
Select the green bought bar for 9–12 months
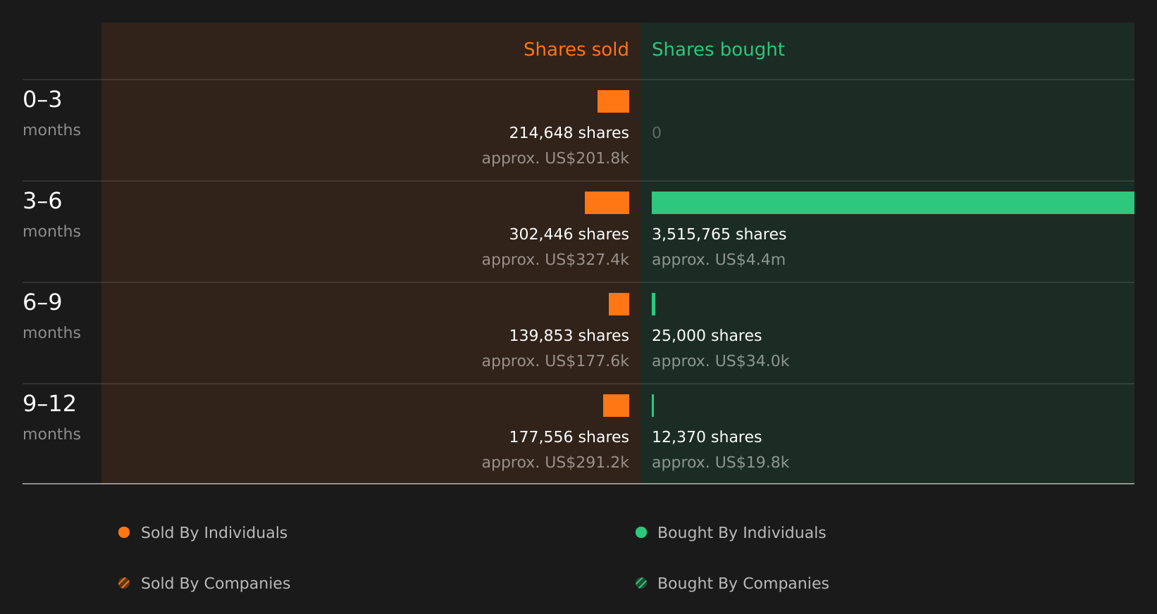point(653,406)
